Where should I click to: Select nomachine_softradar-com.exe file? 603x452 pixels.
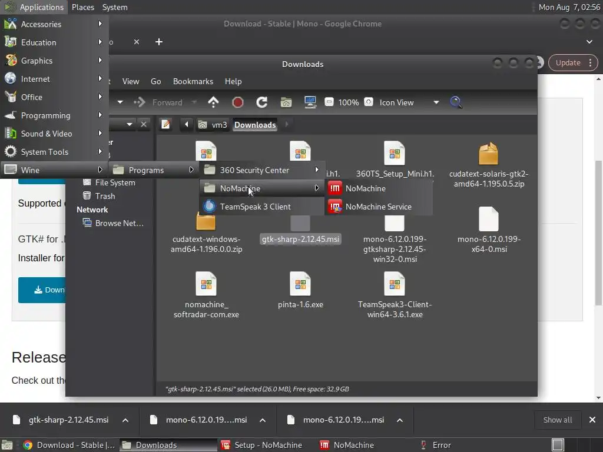point(206,295)
